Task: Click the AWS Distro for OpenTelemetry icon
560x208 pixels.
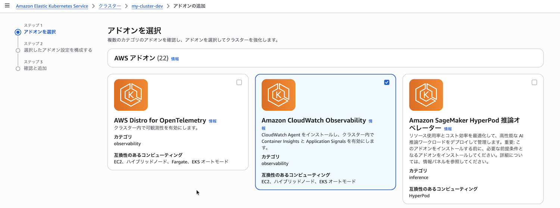Action: point(131,95)
